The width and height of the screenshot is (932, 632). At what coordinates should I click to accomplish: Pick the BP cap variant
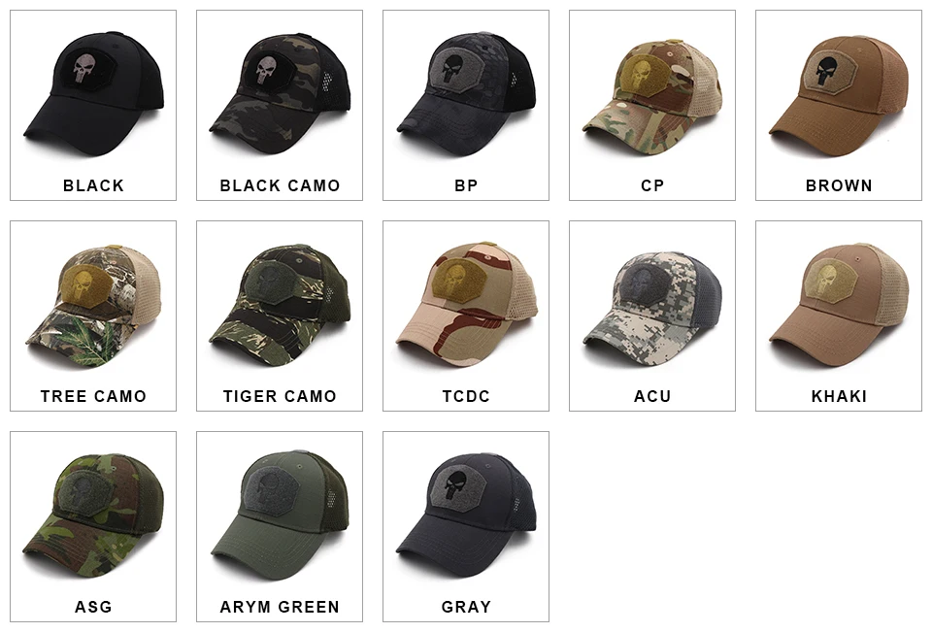click(x=466, y=105)
